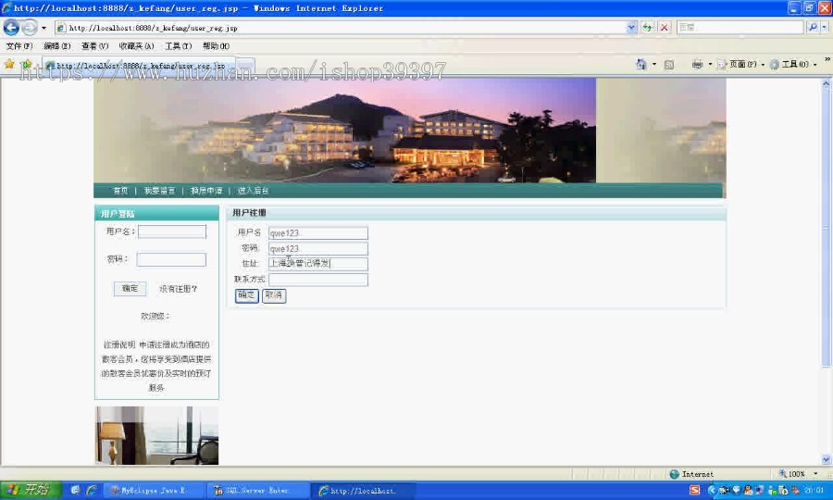Click the login 用户名 input field
The height and width of the screenshot is (500, 833).
click(172, 231)
